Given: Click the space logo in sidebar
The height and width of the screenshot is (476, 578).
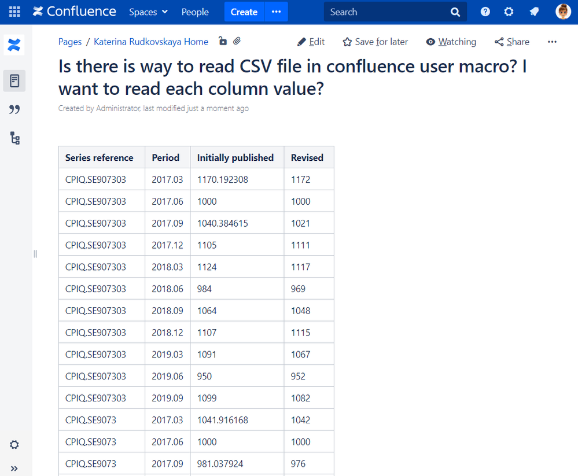Looking at the screenshot, I should click(x=14, y=45).
